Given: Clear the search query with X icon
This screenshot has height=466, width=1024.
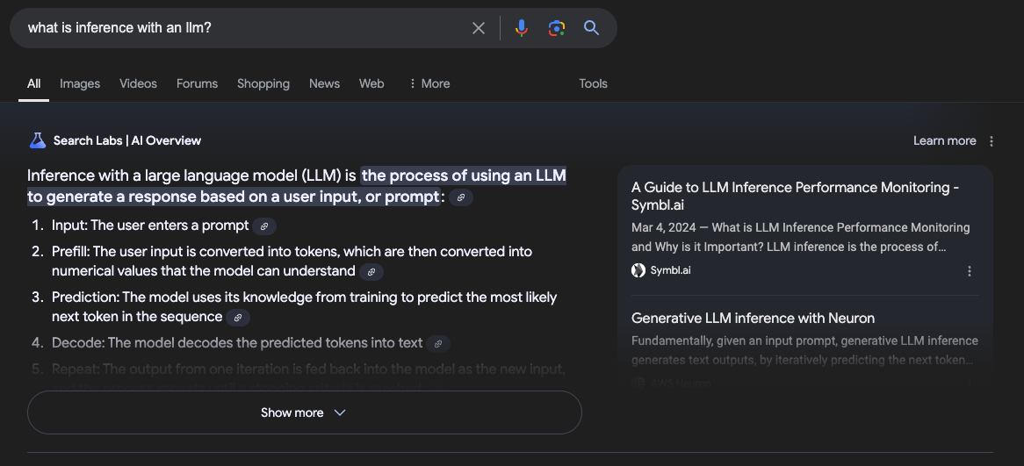Looking at the screenshot, I should [x=479, y=28].
